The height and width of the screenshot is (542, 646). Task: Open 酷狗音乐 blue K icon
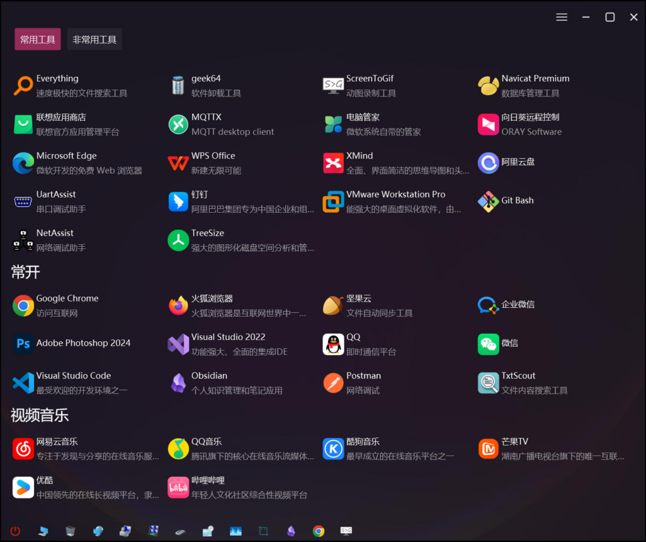click(x=333, y=449)
